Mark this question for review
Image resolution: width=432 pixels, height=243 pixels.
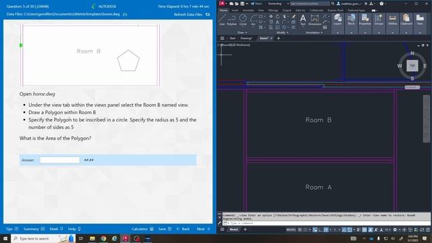[57, 229]
